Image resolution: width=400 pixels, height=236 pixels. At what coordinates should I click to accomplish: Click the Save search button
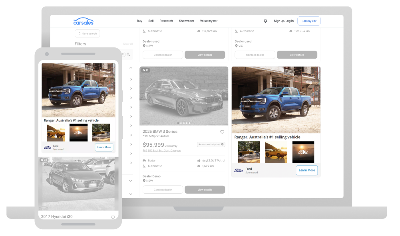[x=87, y=33]
